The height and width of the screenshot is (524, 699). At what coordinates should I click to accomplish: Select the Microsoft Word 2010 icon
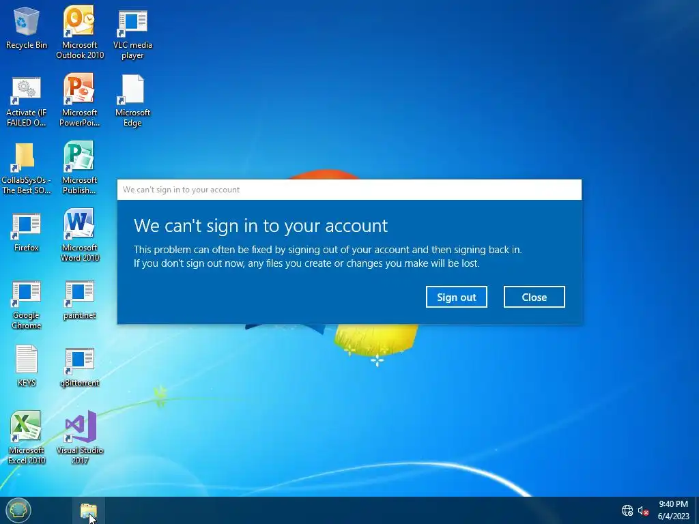[79, 235]
